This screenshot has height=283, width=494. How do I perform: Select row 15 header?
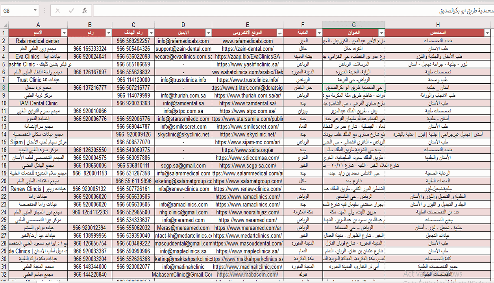point(4,142)
